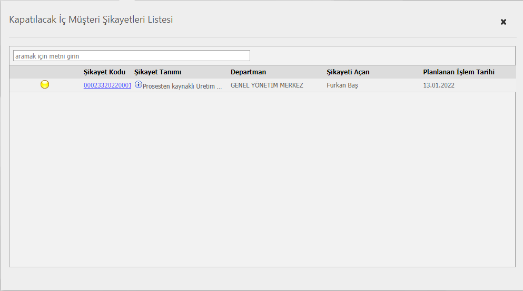Click the horizontal divider under the dialog title

click(x=262, y=38)
